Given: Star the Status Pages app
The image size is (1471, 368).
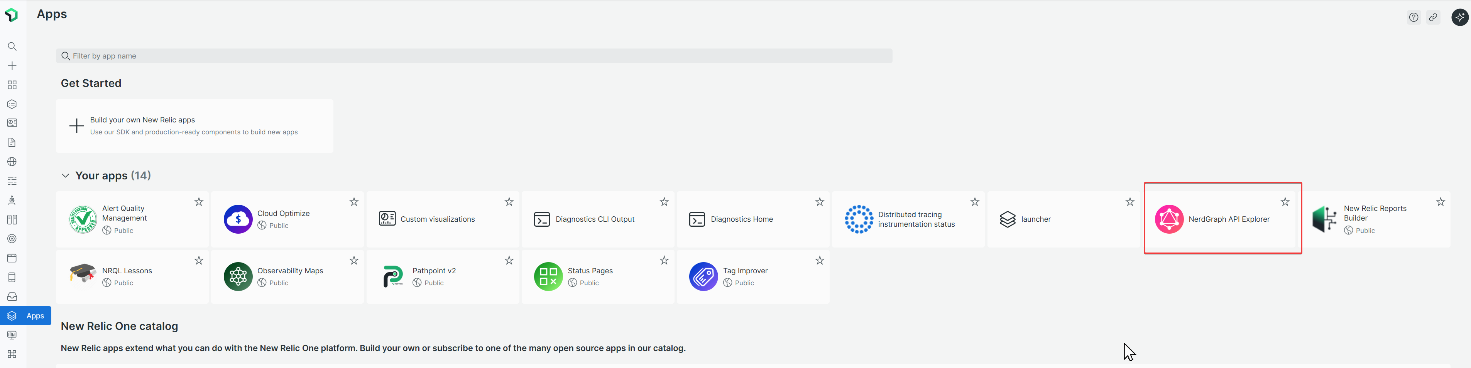Looking at the screenshot, I should click(664, 260).
